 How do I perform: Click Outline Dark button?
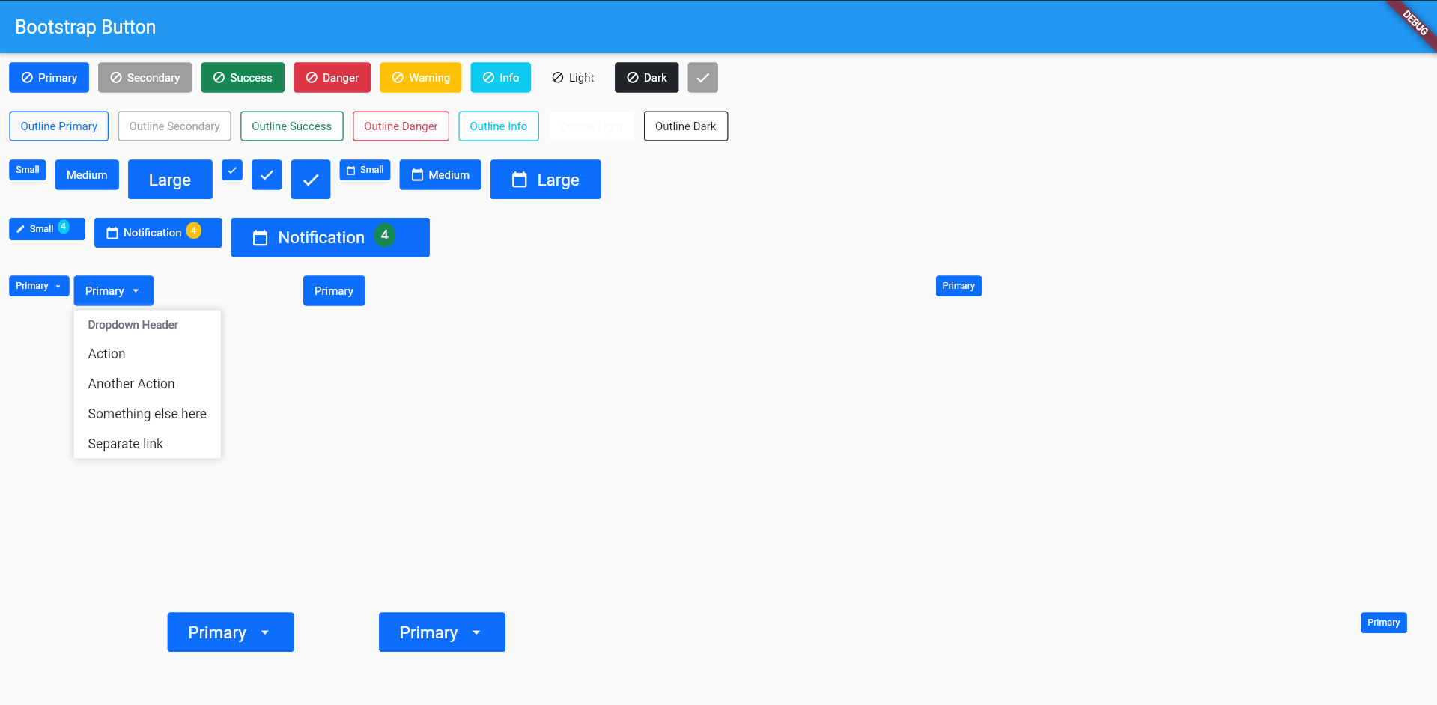686,126
